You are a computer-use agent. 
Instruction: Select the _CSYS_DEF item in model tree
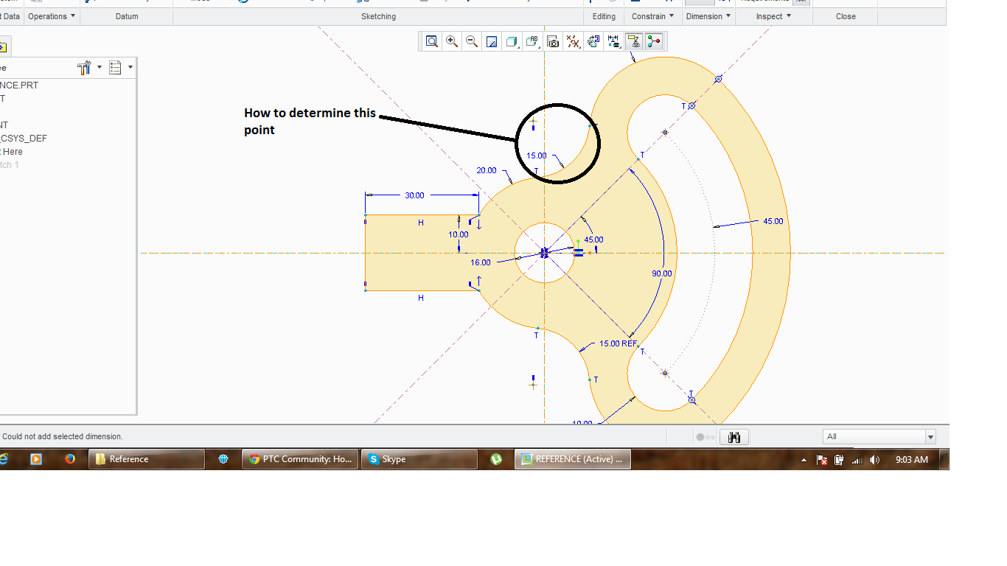[x=24, y=139]
